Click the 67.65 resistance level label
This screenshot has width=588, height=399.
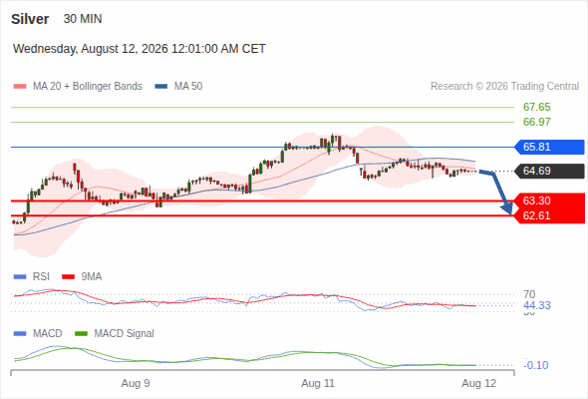click(x=536, y=108)
